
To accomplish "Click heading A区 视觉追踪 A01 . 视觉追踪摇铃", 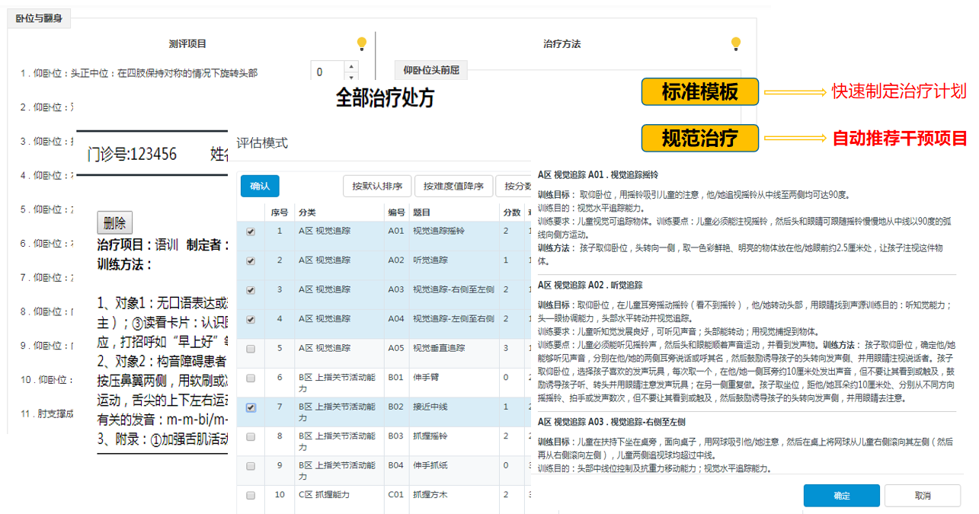I will [598, 174].
